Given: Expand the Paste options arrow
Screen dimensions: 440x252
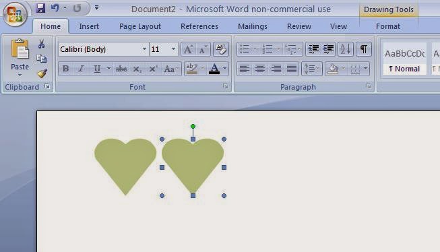Looking at the screenshot, I should pos(20,75).
